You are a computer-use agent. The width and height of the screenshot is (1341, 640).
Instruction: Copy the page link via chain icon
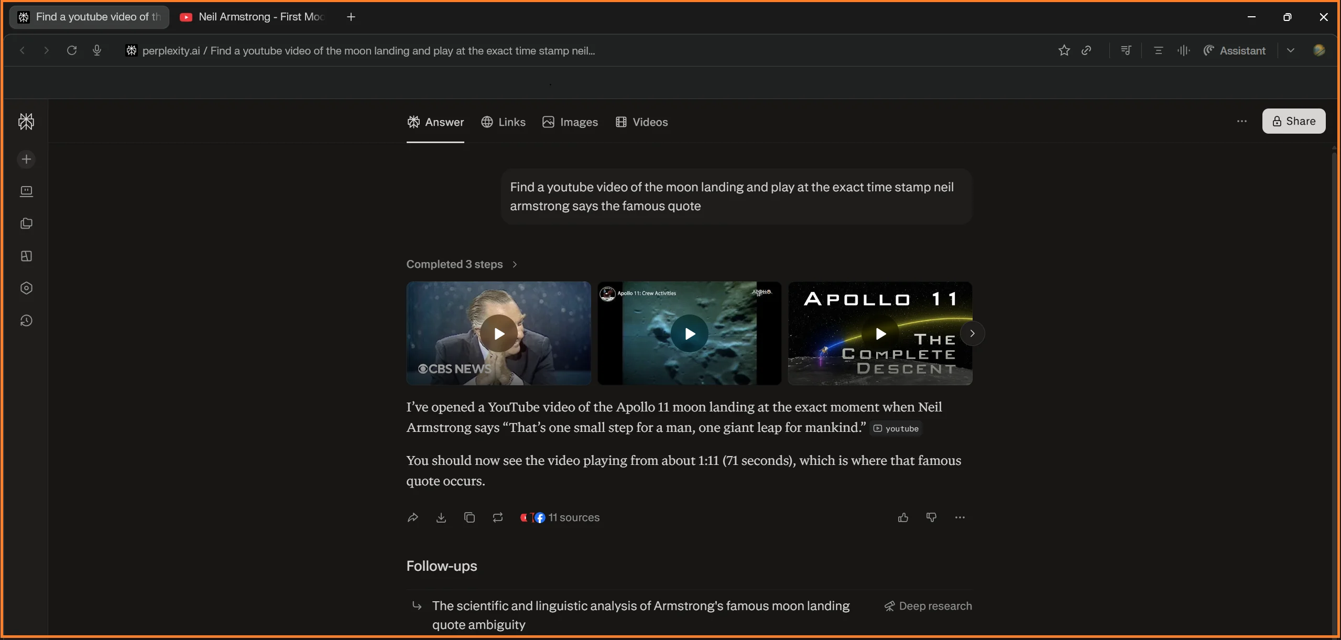1086,50
